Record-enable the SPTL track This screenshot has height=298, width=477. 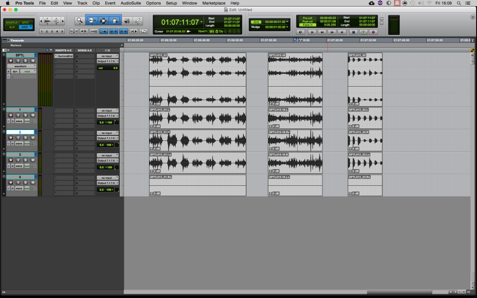click(11, 61)
